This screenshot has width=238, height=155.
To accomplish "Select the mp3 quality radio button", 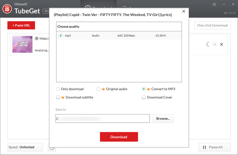I will point(61,35).
